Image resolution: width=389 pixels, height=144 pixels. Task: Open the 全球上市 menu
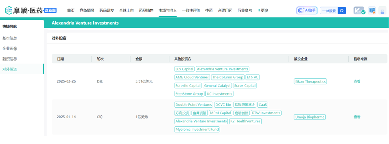(x=126, y=10)
